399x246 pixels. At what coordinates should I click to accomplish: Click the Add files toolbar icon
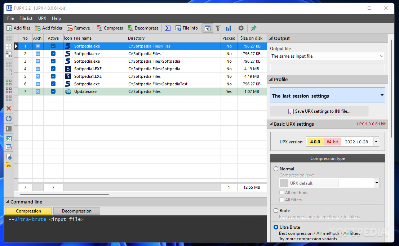pos(9,28)
